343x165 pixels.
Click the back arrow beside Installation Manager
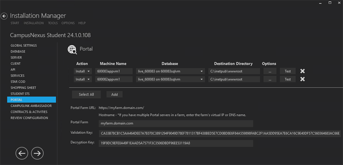click(4, 16)
